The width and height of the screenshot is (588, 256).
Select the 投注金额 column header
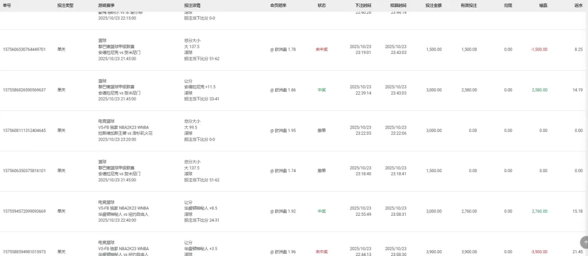point(434,5)
